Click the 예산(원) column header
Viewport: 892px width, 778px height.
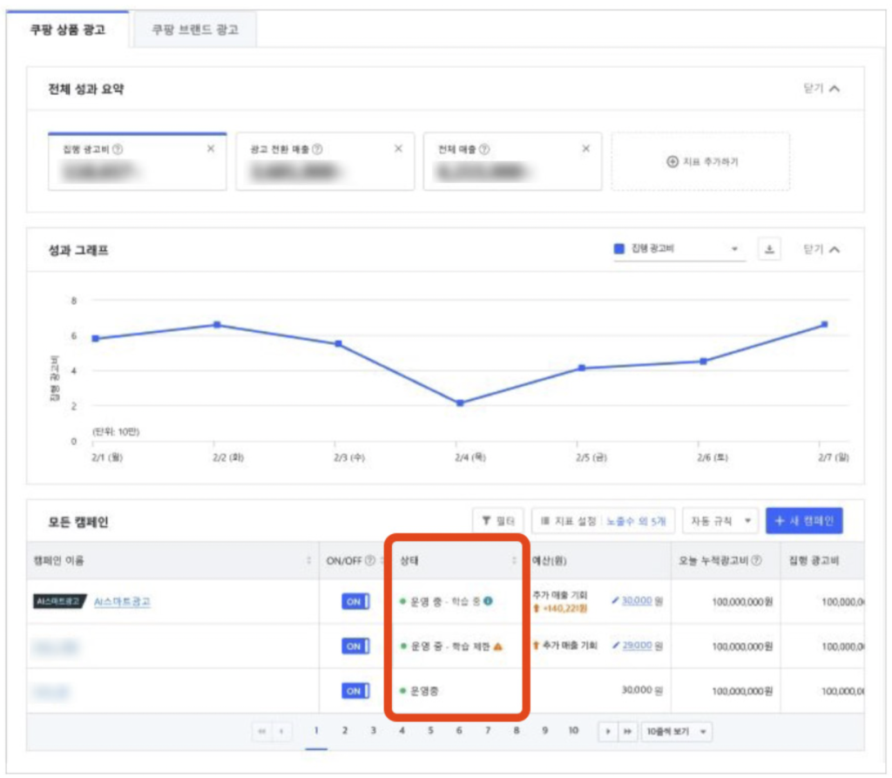(550, 560)
